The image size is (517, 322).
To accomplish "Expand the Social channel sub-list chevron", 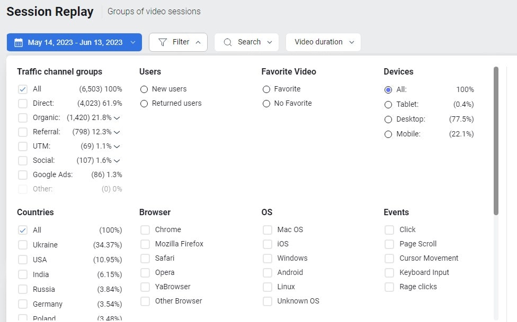I will tap(117, 161).
